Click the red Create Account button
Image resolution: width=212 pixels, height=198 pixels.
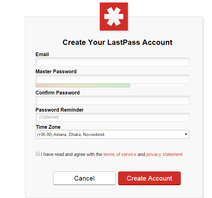click(149, 178)
